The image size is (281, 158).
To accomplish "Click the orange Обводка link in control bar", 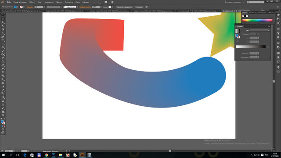I will pos(30,7).
